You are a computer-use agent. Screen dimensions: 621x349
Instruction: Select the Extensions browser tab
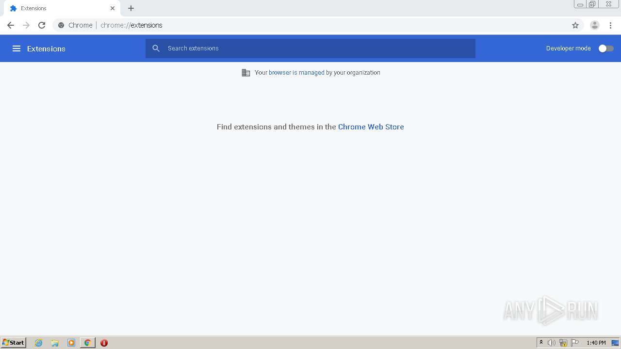(62, 8)
